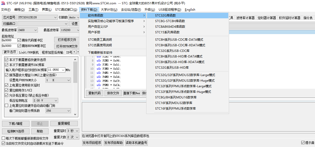Switch to 程序加密后传输 tab

(x=53, y=52)
